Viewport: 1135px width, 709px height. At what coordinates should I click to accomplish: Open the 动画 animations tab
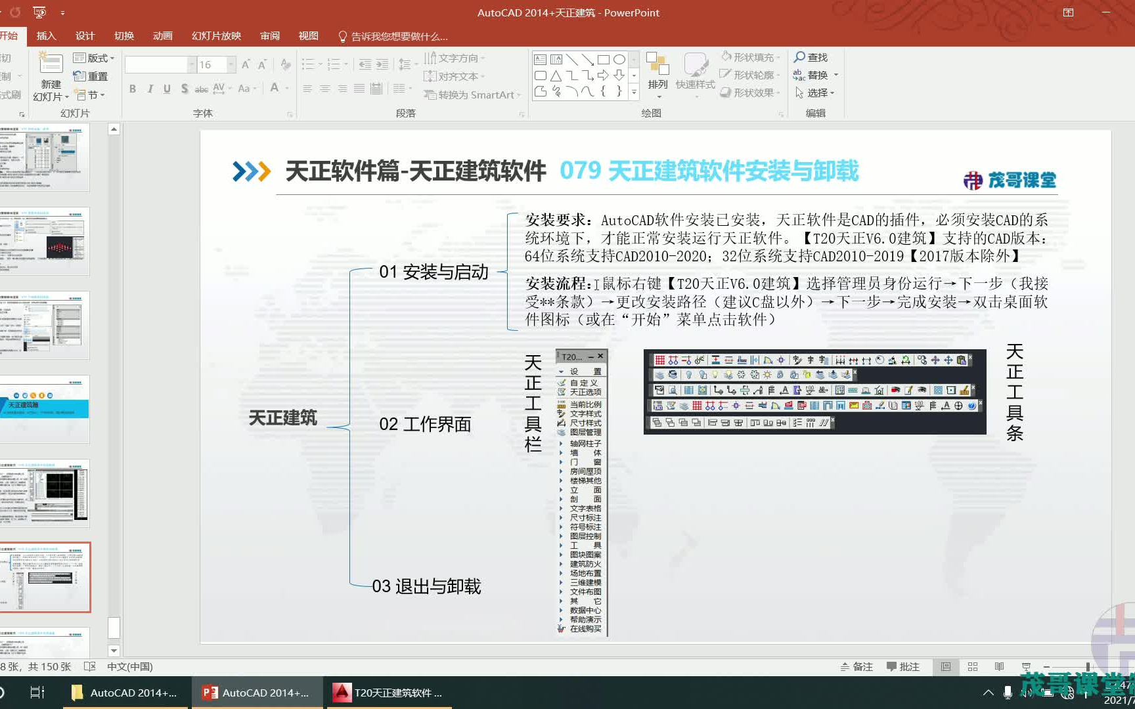click(x=163, y=36)
